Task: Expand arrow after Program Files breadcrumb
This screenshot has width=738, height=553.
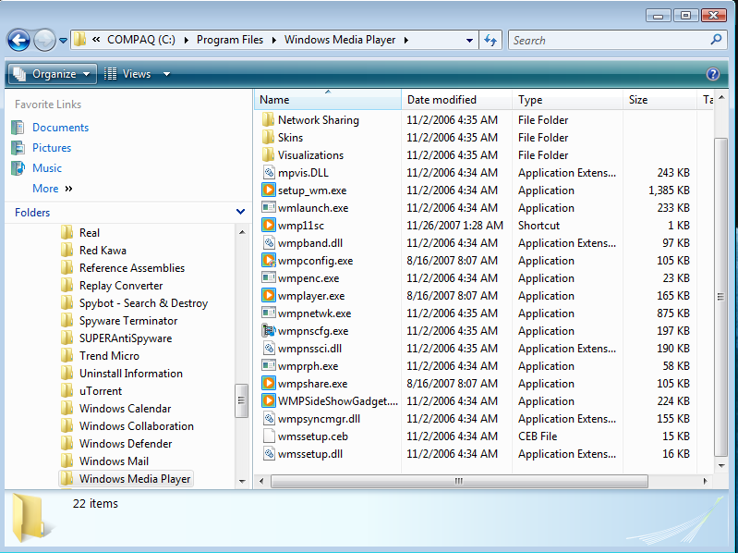Action: (x=274, y=41)
